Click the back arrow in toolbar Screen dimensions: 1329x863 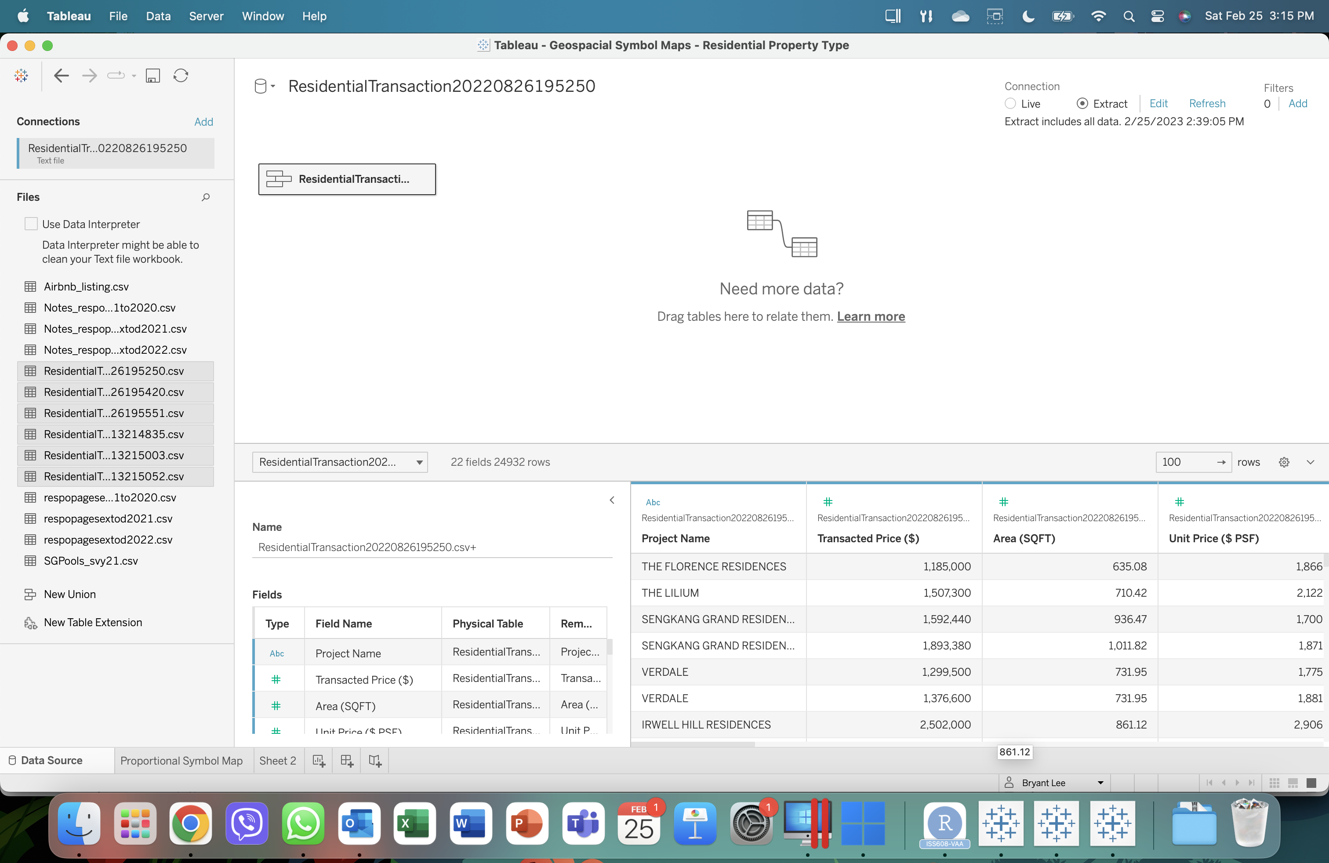(x=62, y=76)
